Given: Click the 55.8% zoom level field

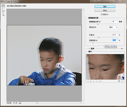Looking at the screenshot, I should point(15,103).
